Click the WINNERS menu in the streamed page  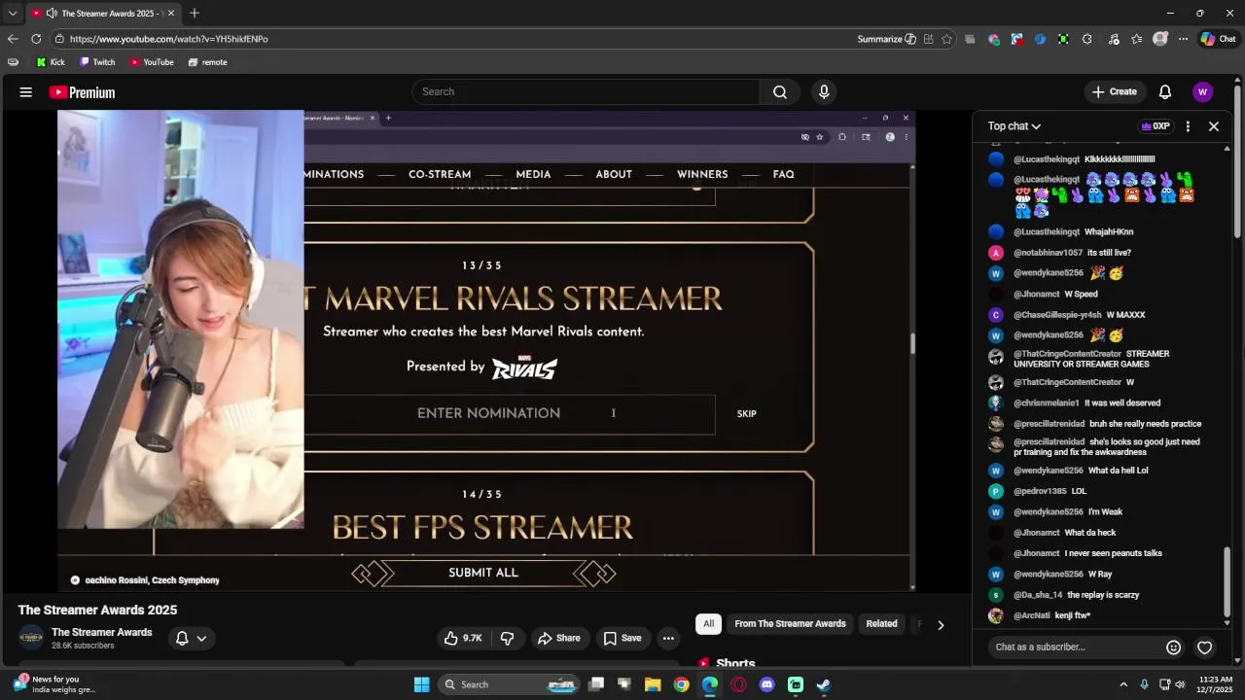(x=702, y=174)
